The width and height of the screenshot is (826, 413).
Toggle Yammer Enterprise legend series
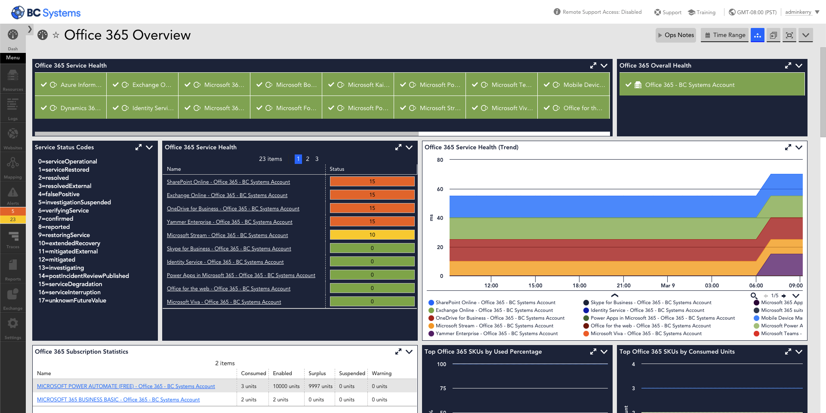[x=493, y=333]
